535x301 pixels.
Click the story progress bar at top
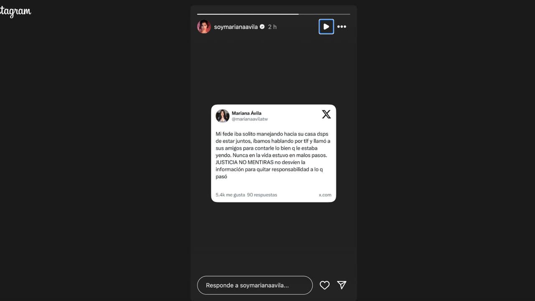tap(274, 14)
